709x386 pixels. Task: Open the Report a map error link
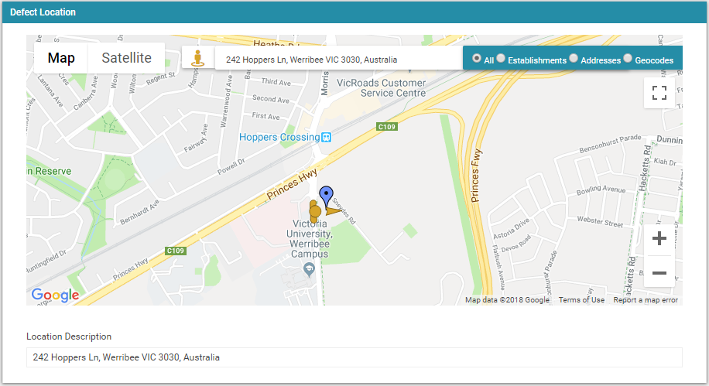pos(646,299)
